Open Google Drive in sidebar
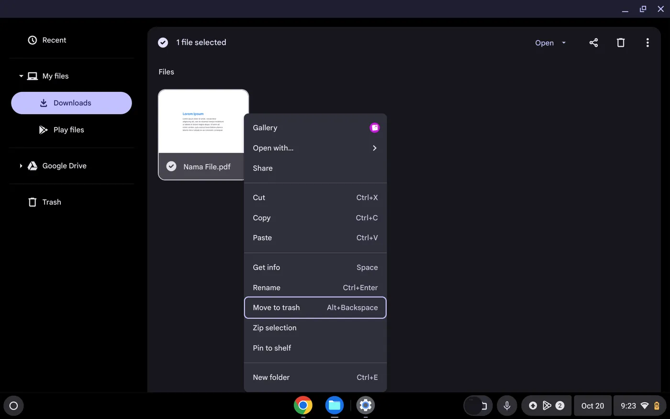This screenshot has width=670, height=419. pos(71,166)
